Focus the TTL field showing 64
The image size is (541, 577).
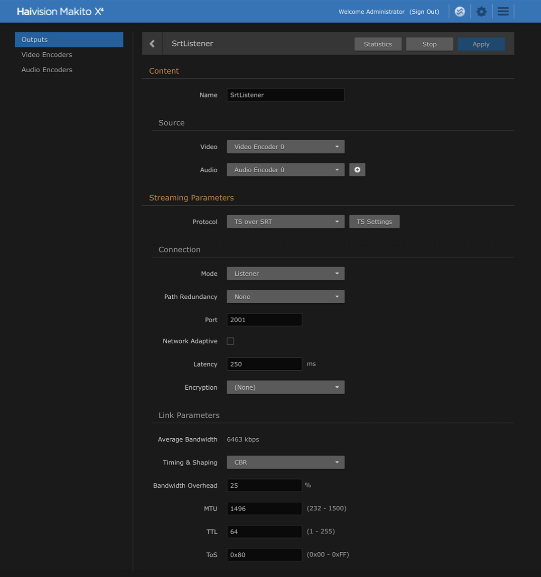[x=264, y=531]
